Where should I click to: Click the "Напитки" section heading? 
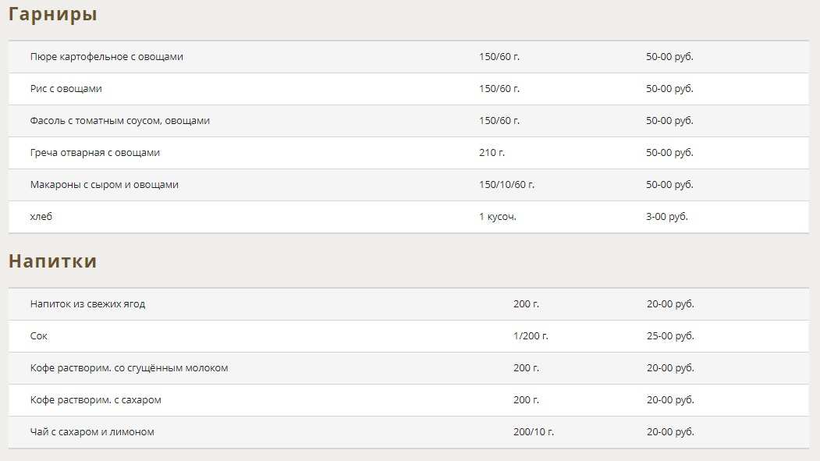click(53, 261)
